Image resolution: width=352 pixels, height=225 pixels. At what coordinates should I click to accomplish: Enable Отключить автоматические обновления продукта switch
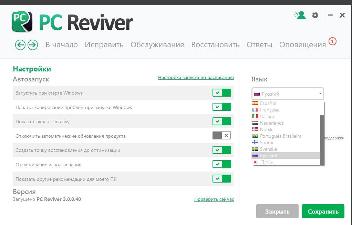tap(222, 136)
